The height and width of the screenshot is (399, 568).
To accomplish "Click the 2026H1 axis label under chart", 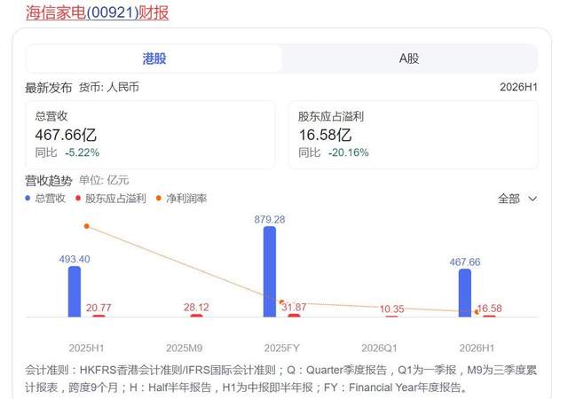I will (477, 348).
